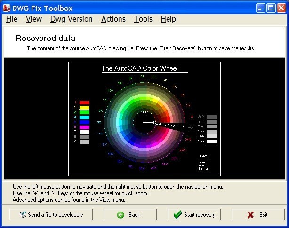Open the Dwg Version menu
This screenshot has width=289, height=228.
[x=72, y=19]
